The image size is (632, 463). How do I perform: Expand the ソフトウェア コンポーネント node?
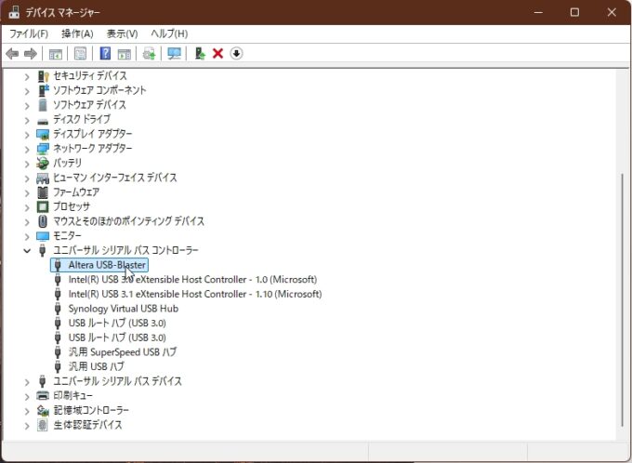[27, 91]
